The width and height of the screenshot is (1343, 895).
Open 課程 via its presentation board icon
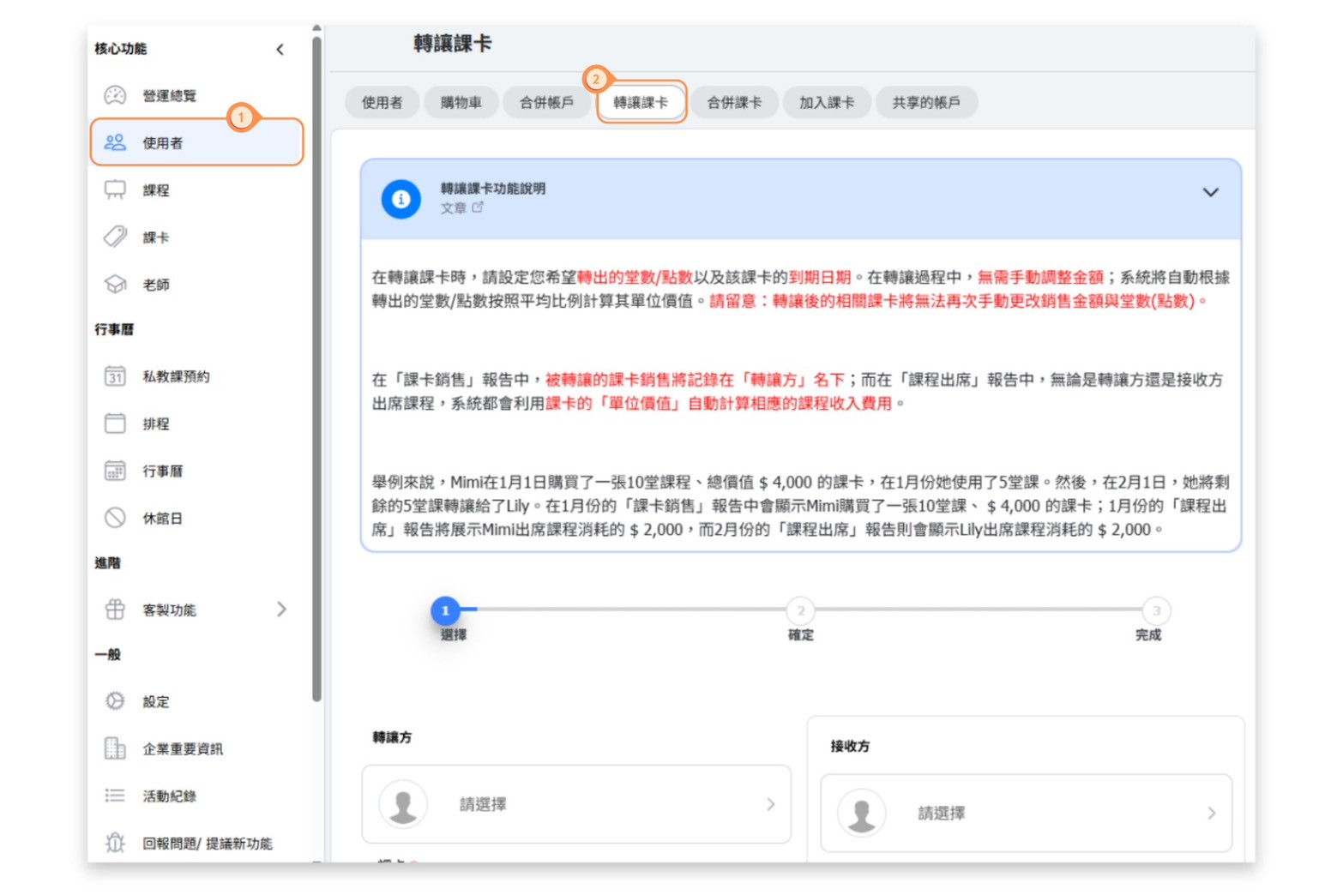[x=115, y=189]
